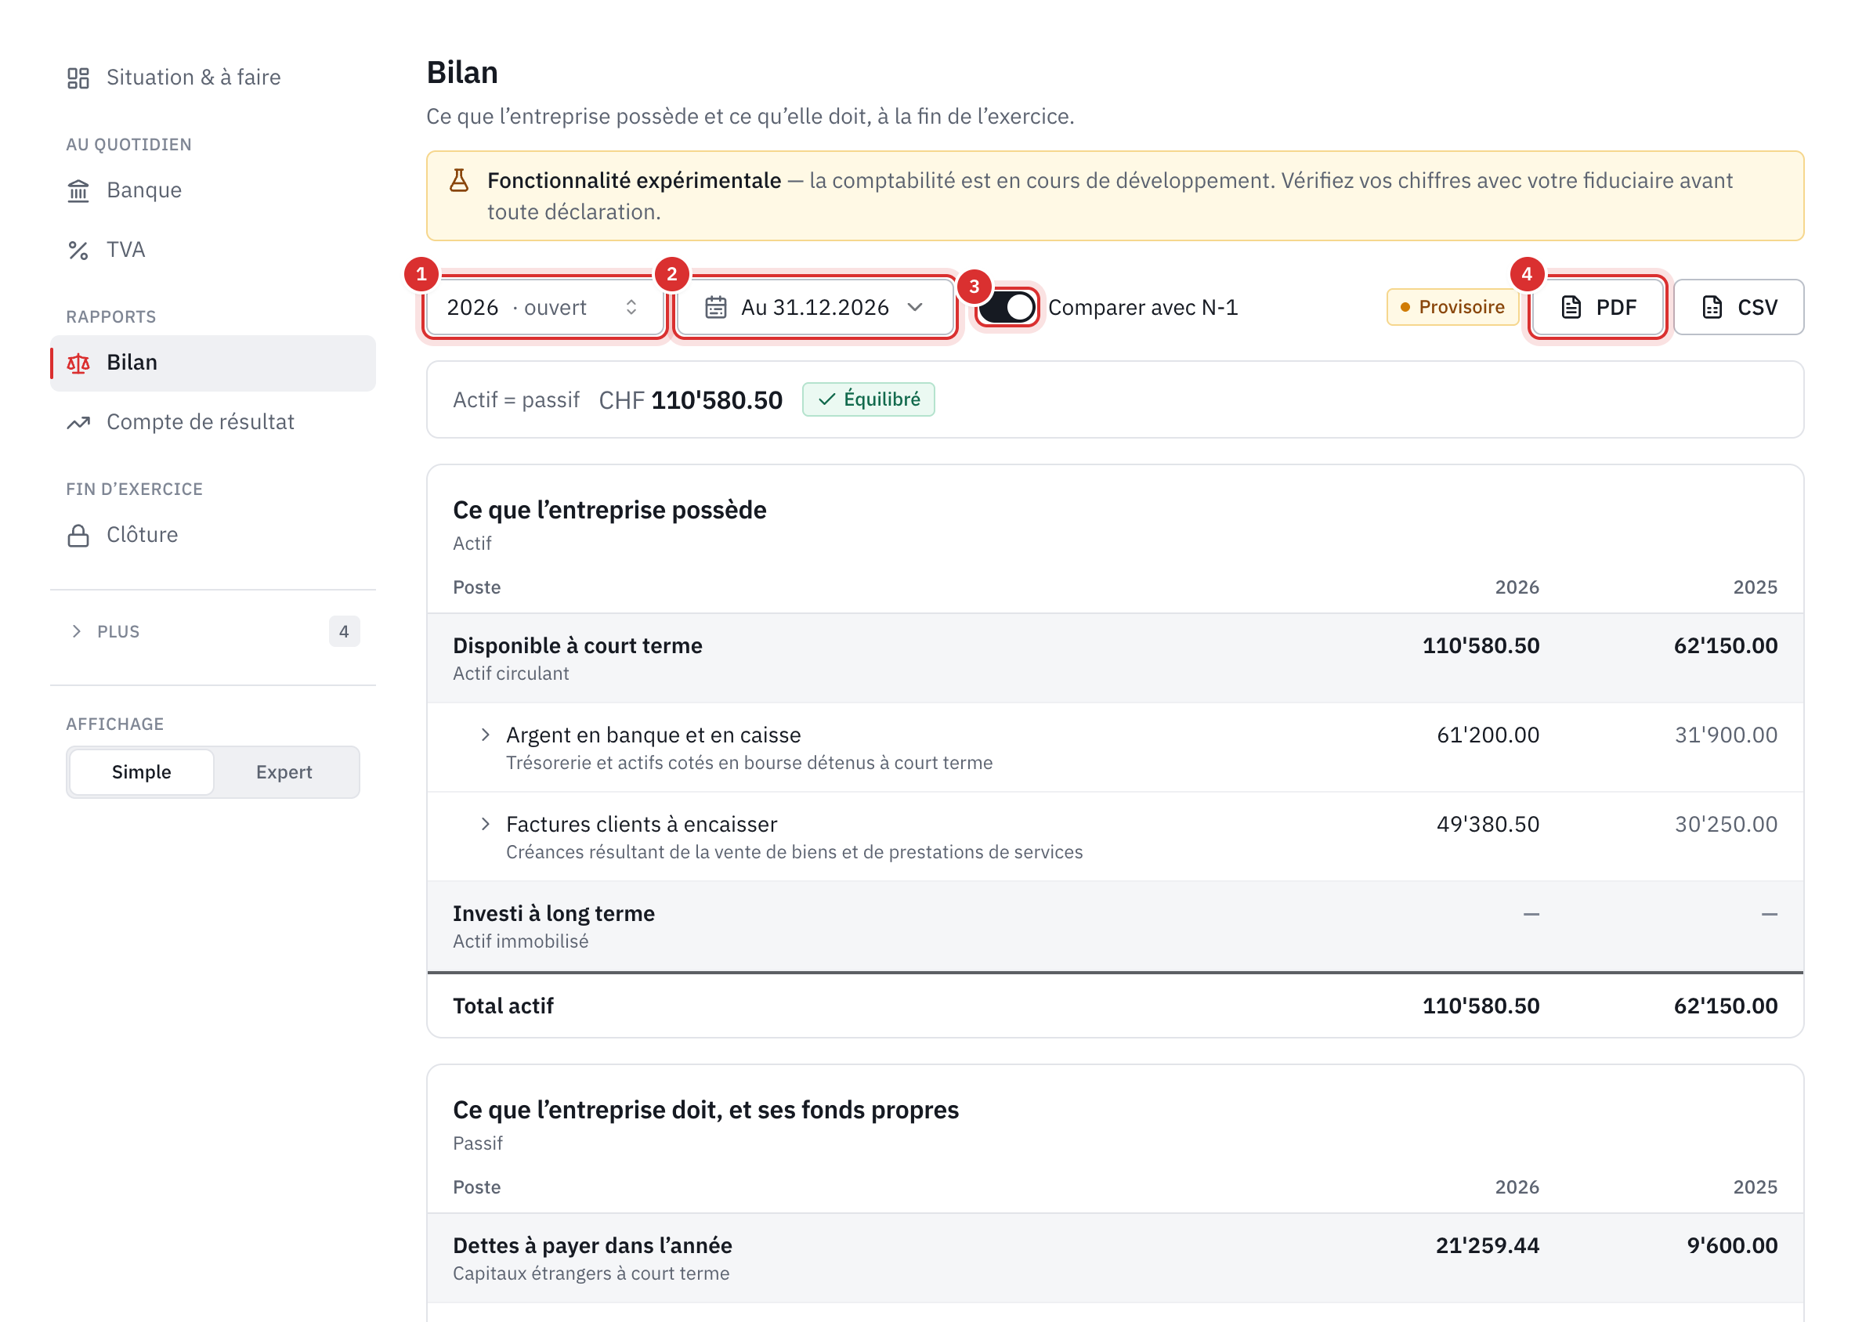
Task: Click the calendar icon in the date selector
Action: pyautogui.click(x=716, y=308)
